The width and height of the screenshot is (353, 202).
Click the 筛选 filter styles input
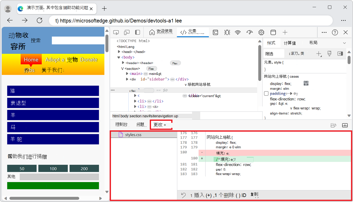[x=274, y=54]
